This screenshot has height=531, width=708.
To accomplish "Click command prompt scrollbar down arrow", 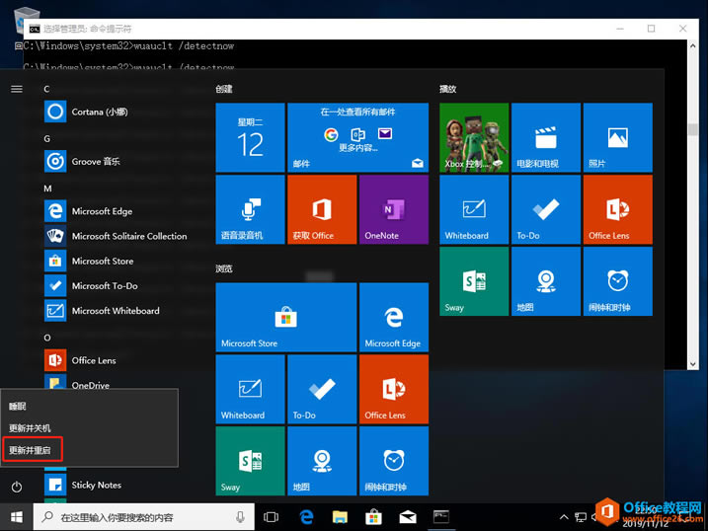I will (692, 364).
